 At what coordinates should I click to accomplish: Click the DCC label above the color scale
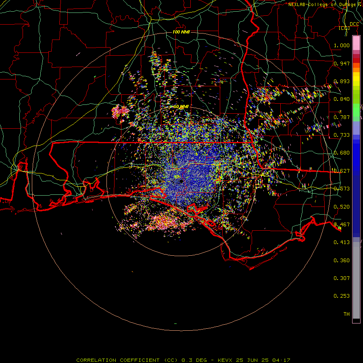354,24
